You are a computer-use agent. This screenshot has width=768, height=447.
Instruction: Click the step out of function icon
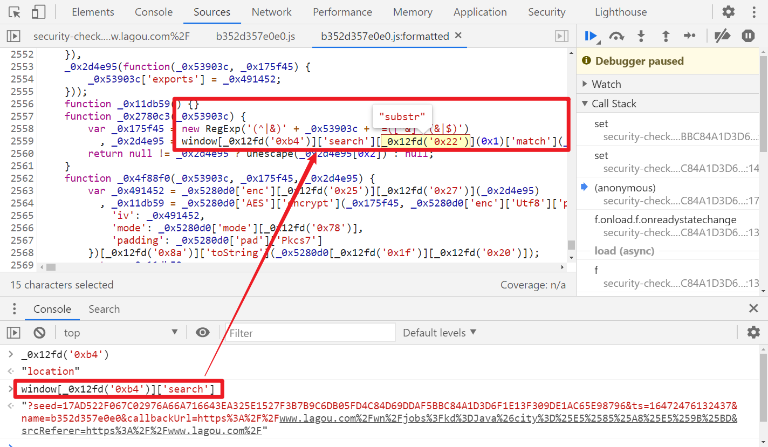(x=666, y=36)
